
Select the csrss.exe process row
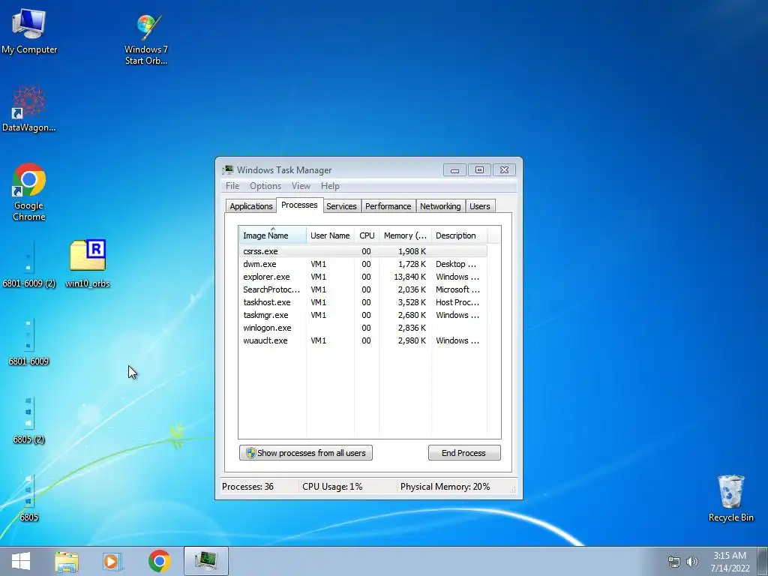[x=363, y=251]
